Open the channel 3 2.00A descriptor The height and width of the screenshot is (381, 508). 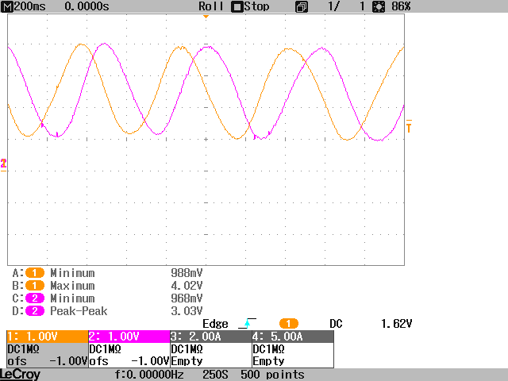pos(211,337)
